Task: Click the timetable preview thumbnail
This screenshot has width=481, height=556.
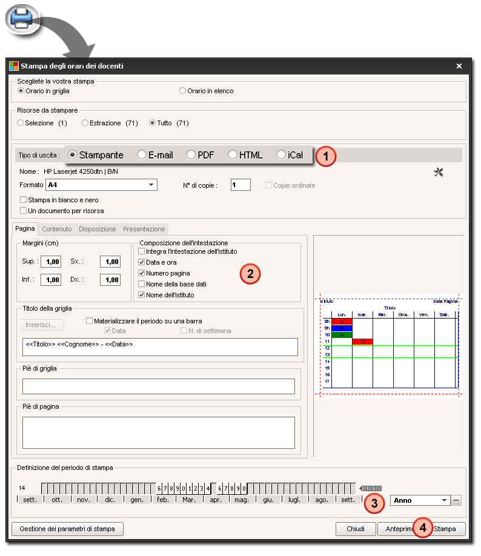Action: [389, 345]
